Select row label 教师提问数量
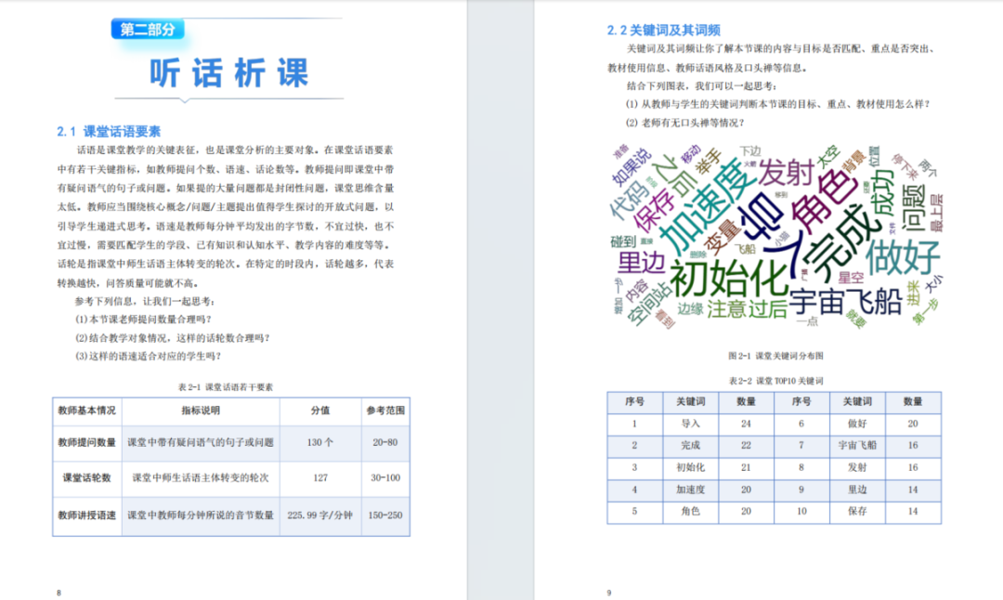1003x600 pixels. point(87,442)
